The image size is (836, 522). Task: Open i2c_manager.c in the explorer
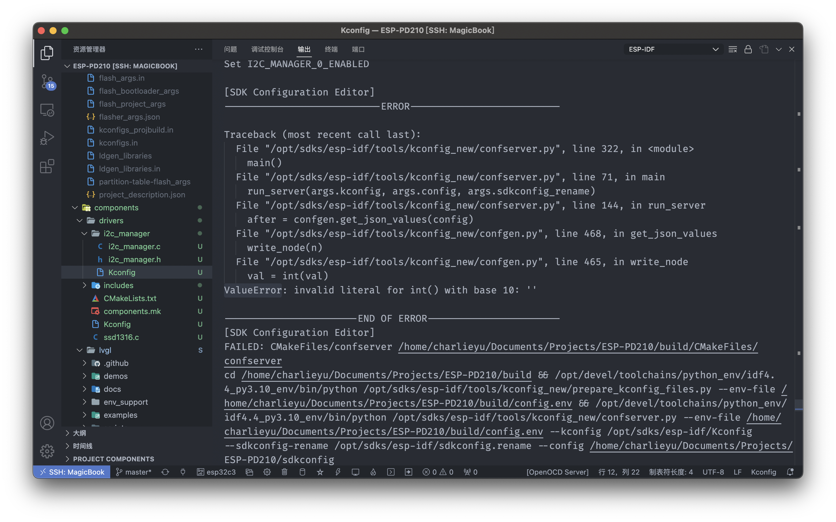[x=134, y=247]
